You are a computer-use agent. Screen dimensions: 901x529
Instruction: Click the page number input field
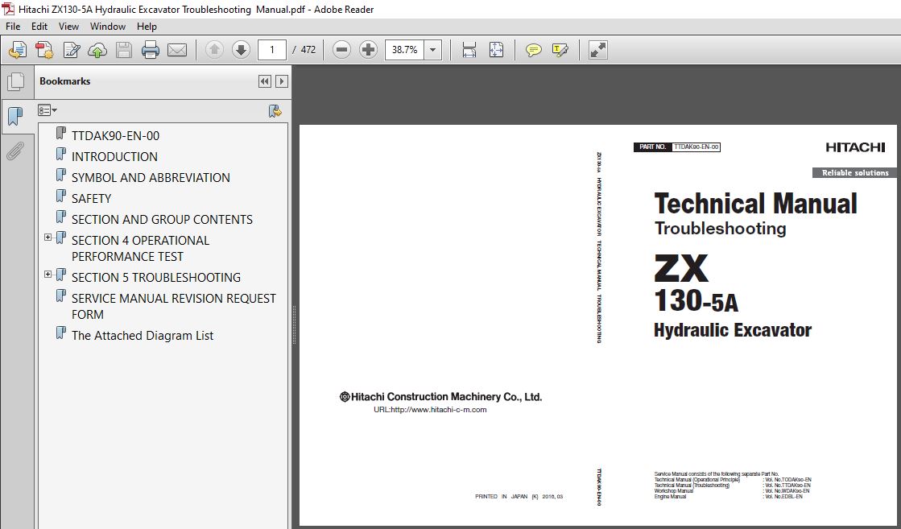coord(272,50)
